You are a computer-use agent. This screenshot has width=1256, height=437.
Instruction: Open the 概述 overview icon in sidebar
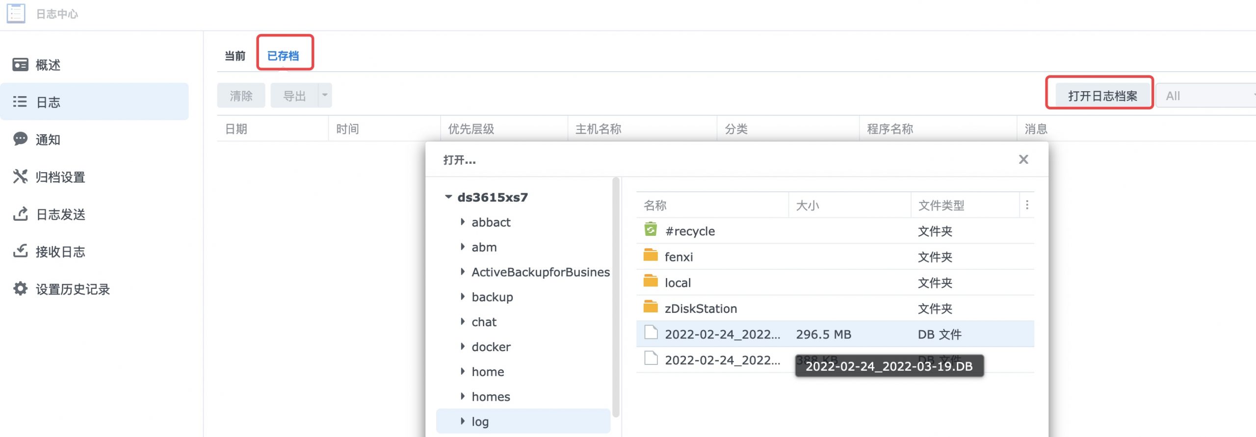click(x=20, y=65)
